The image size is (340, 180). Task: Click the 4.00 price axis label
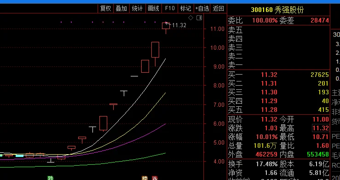219,161
